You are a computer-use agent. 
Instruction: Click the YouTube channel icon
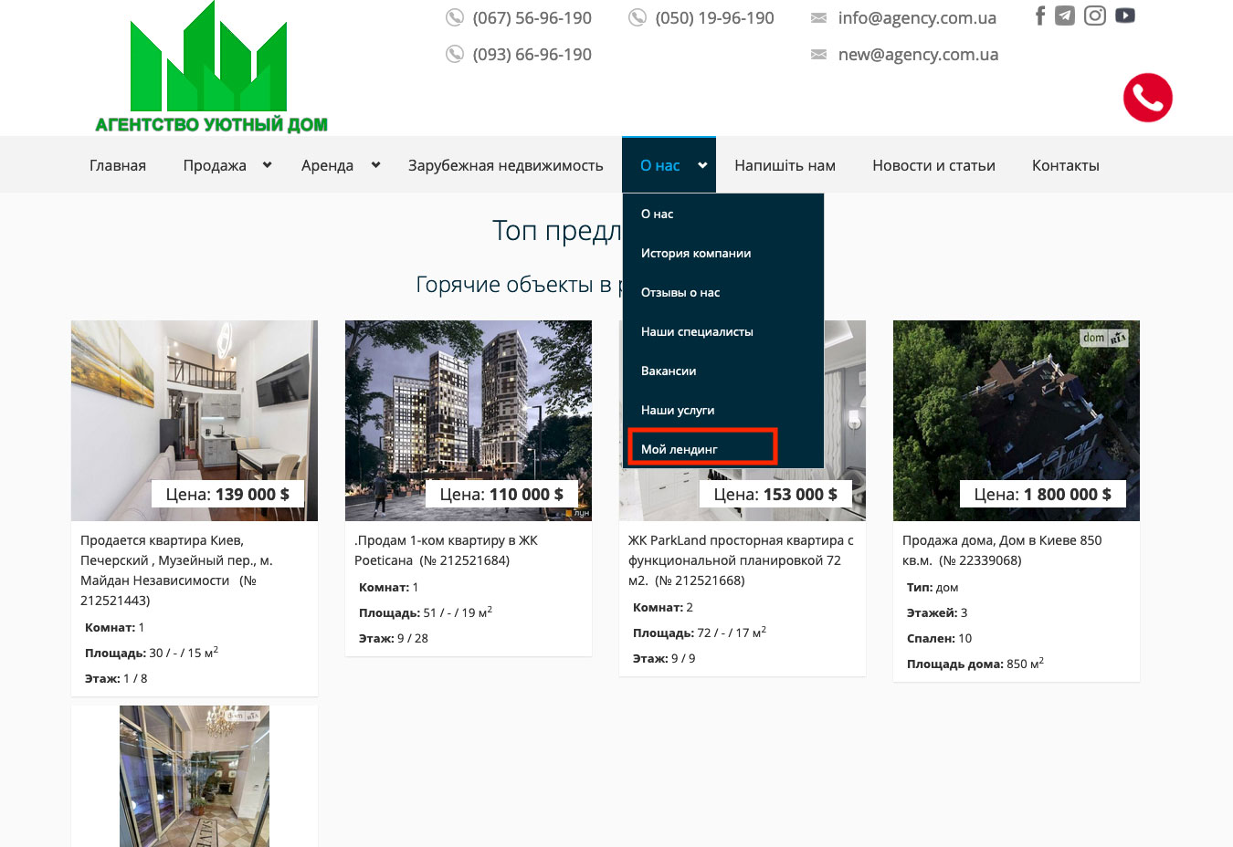point(1125,16)
